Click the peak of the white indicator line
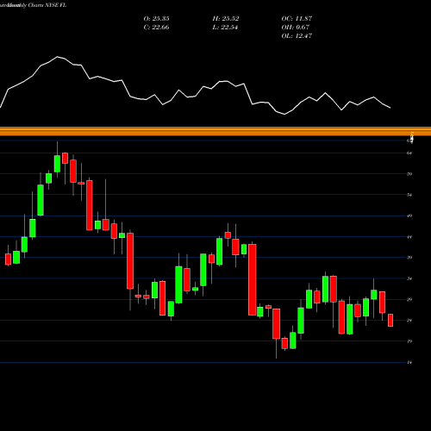Screen dimensions: 431x431 coord(58,57)
